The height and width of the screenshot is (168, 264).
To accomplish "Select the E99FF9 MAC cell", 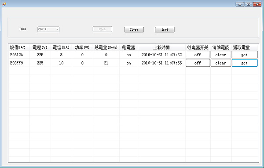I will click(x=19, y=63).
